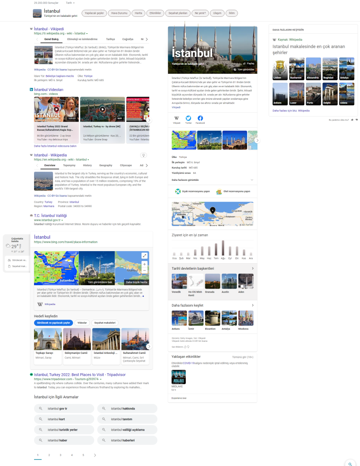This screenshot has width=360, height=466.
Task: Open dropdown next to tr.wikipedia.org URL
Action: click(87, 34)
